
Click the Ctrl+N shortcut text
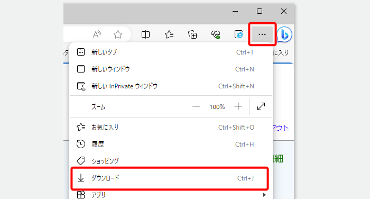[244, 69]
